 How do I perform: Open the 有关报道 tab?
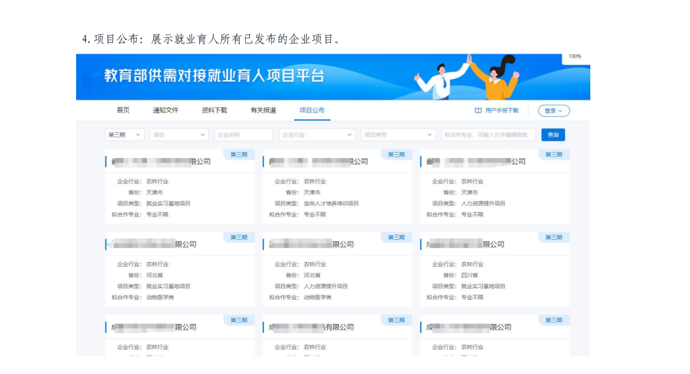pos(263,109)
